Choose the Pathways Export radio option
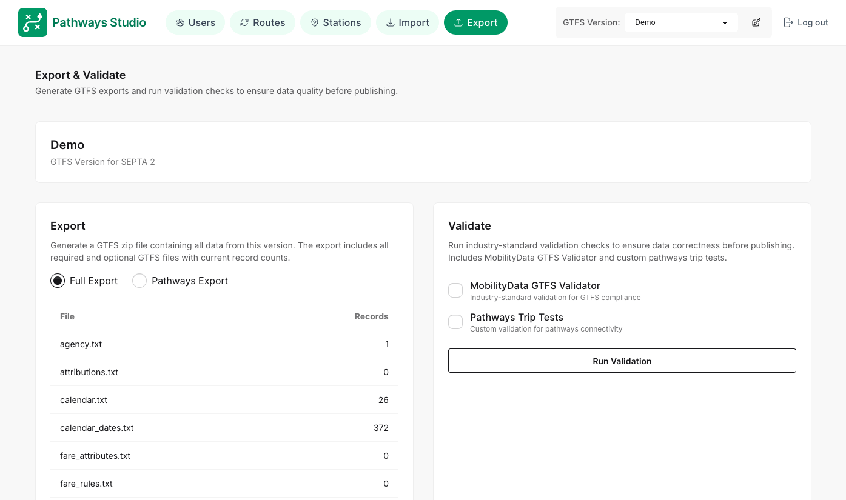846x500 pixels. point(139,281)
